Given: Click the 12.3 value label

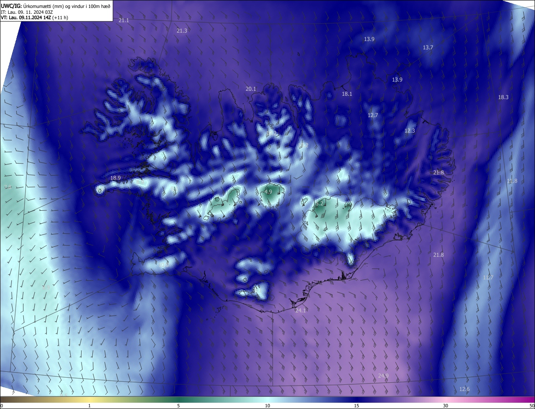Looking at the screenshot, I should pos(410,130).
